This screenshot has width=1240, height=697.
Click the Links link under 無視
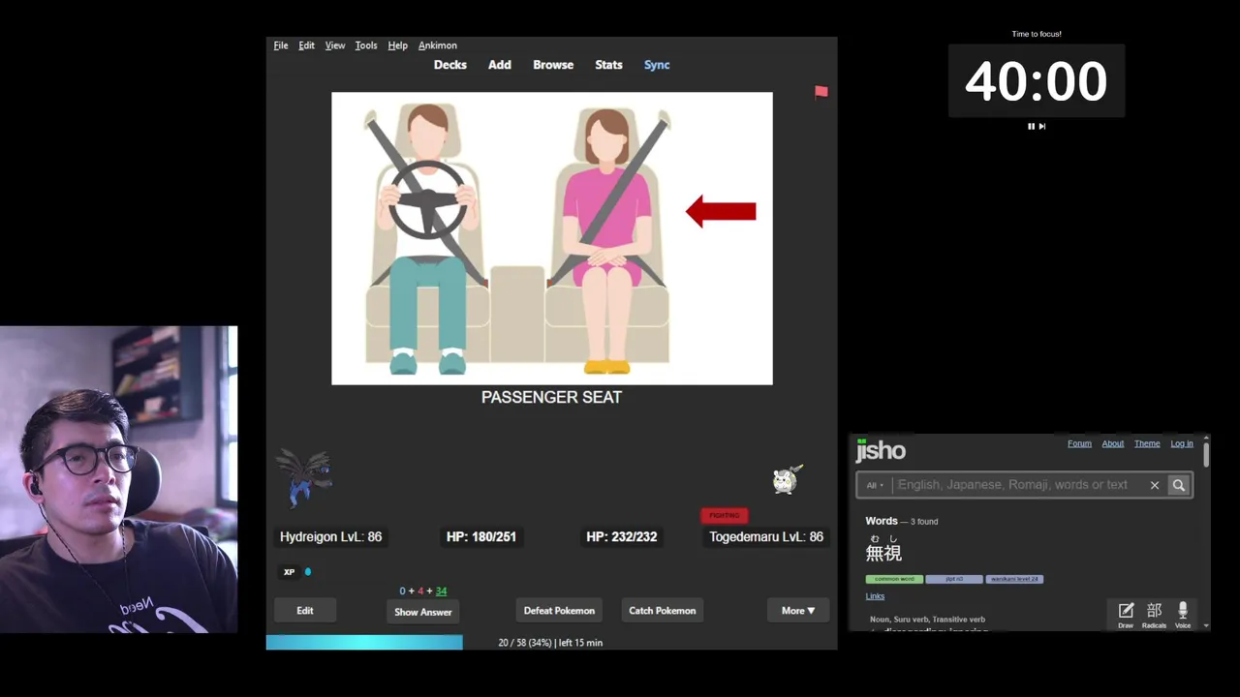pos(875,596)
